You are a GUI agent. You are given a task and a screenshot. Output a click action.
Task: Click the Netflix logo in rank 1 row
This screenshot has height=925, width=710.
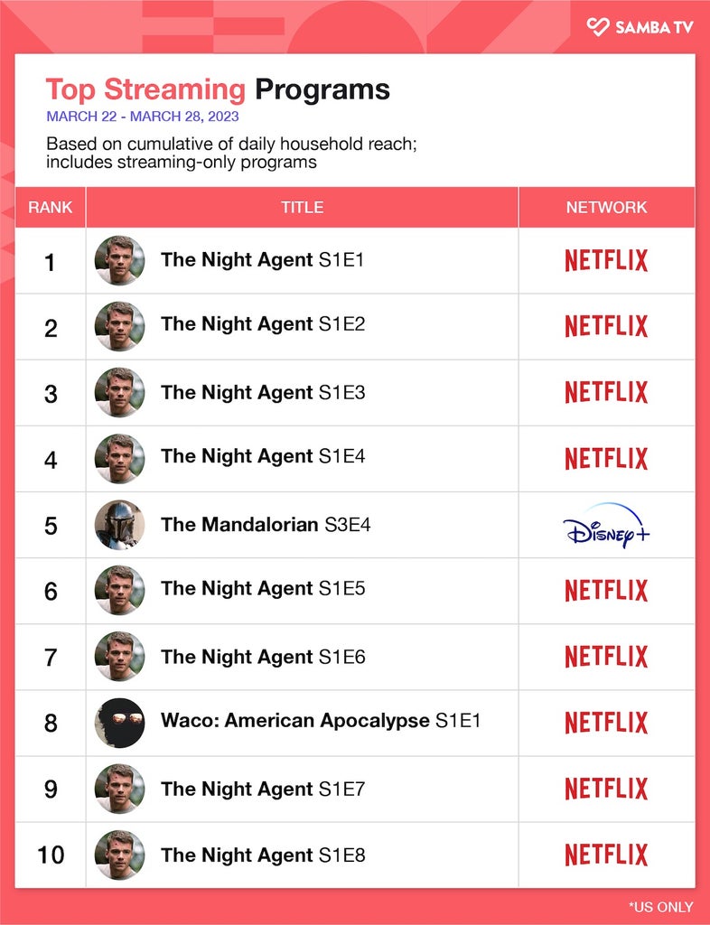click(x=606, y=260)
